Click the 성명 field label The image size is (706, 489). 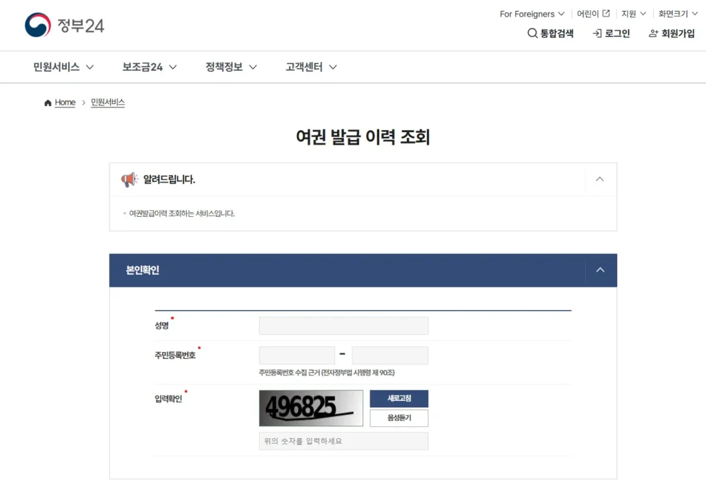(x=161, y=325)
